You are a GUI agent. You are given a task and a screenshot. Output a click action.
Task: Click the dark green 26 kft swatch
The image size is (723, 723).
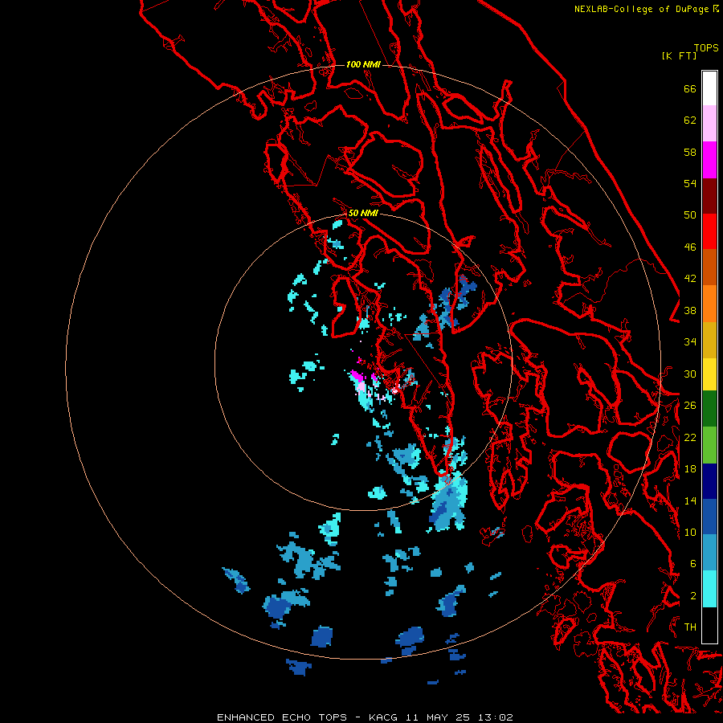click(709, 409)
